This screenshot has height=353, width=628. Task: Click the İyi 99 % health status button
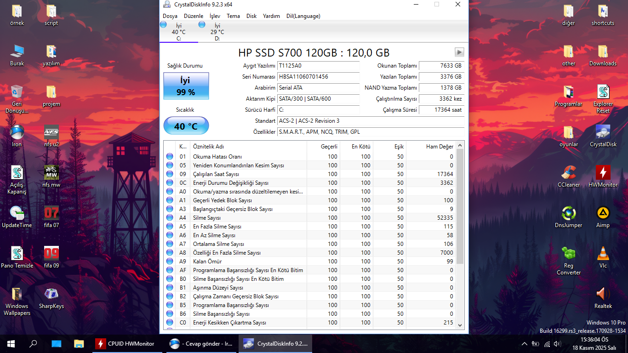(186, 86)
